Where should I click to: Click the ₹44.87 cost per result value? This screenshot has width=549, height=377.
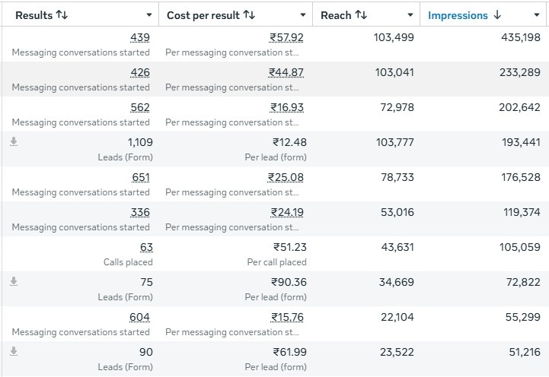[x=286, y=72]
